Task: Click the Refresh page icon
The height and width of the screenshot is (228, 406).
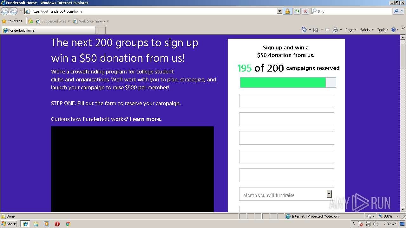Action: click(297, 11)
